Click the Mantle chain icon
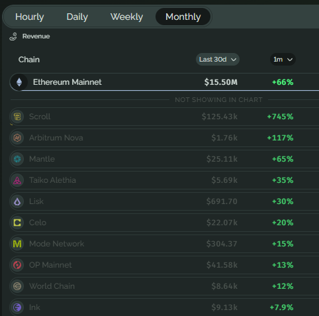 pos(17,159)
